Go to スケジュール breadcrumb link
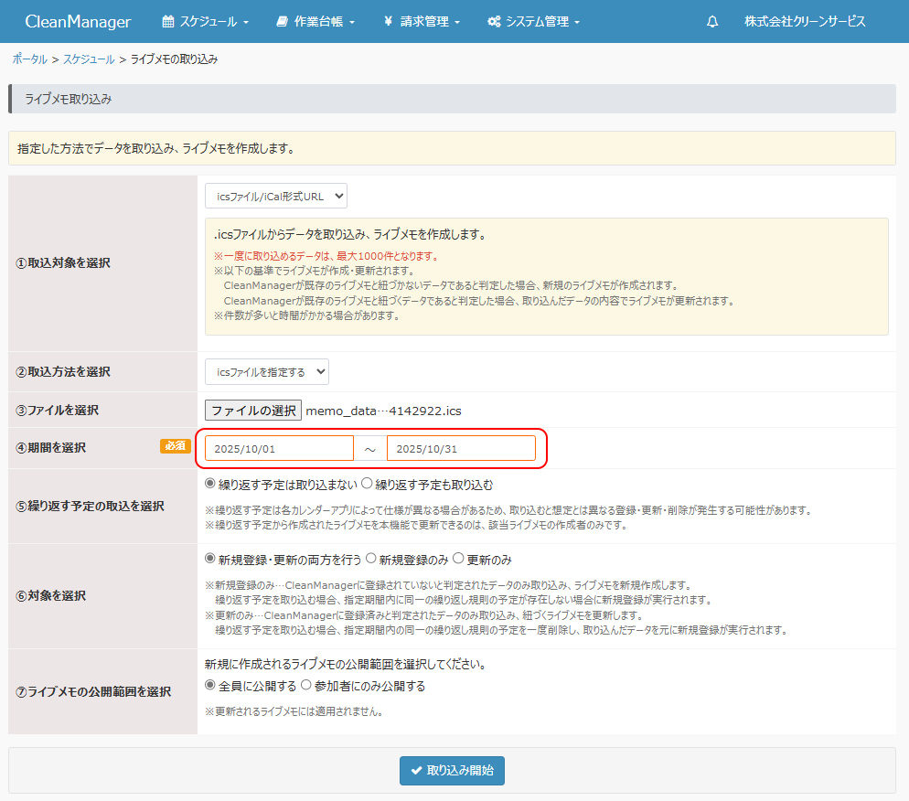Image resolution: width=909 pixels, height=801 pixels. (x=89, y=59)
